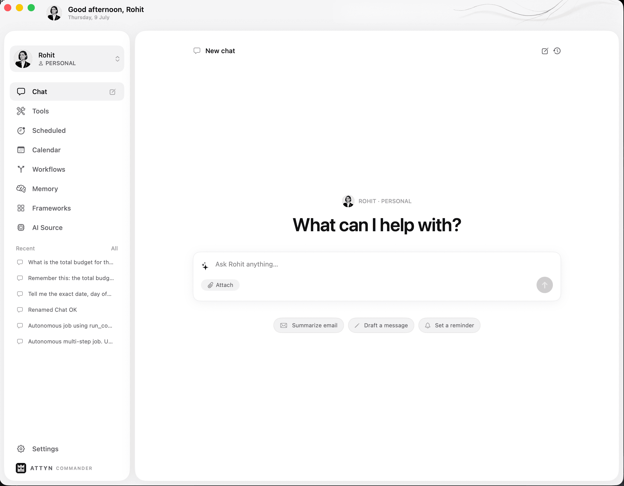Open recent chat 'Renamed Chat OK'
The height and width of the screenshot is (486, 624).
[67, 310]
